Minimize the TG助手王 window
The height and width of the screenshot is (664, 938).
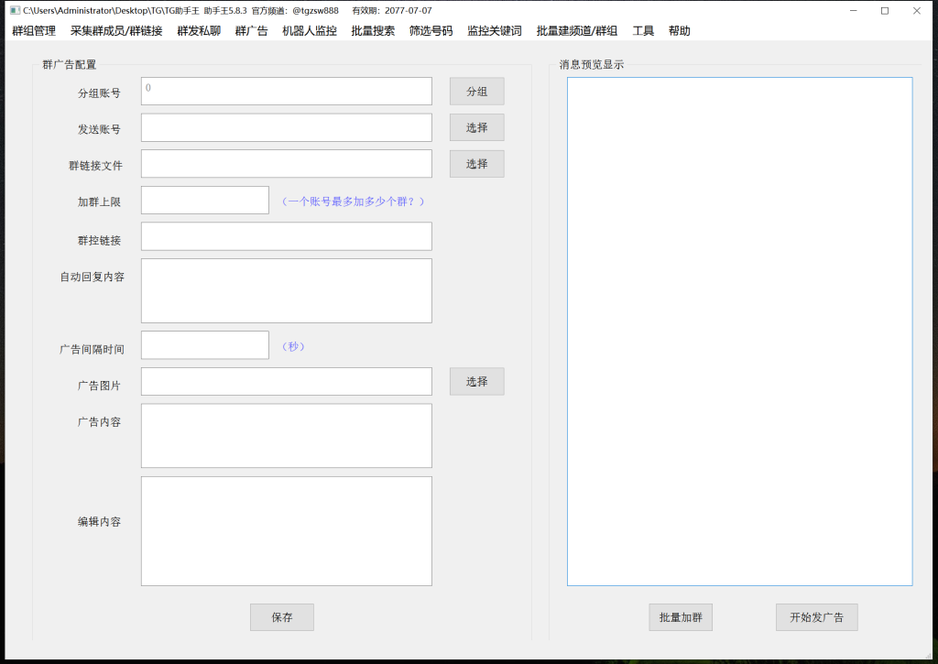(x=854, y=11)
